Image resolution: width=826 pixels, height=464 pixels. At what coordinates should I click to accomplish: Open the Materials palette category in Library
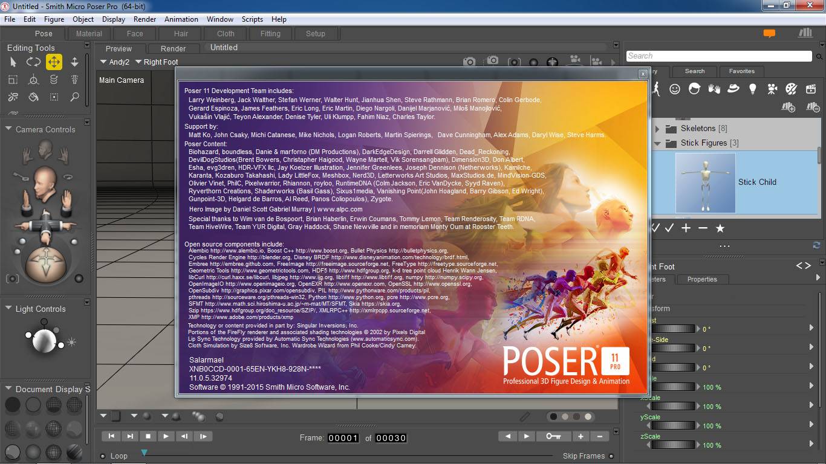click(x=792, y=89)
